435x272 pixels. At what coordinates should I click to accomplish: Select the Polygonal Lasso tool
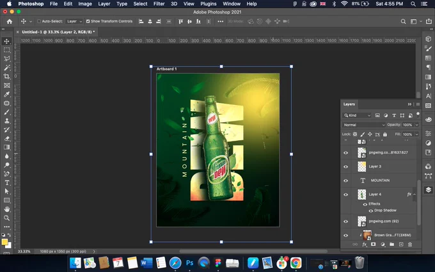click(6, 59)
